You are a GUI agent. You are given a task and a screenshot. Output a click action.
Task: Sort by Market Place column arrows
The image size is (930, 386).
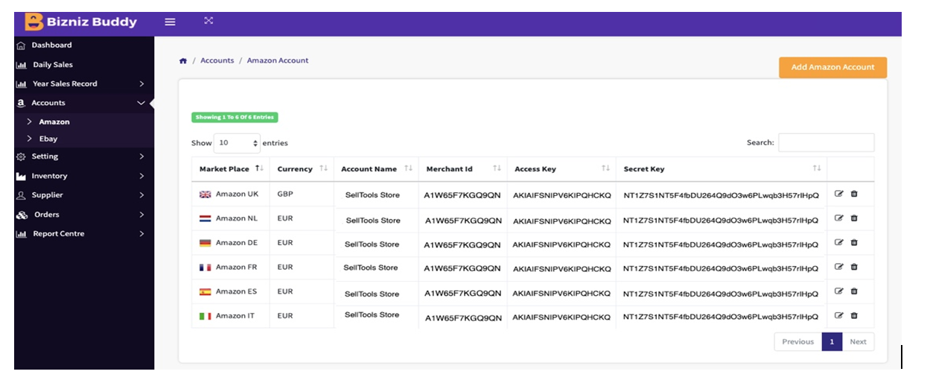click(x=259, y=168)
